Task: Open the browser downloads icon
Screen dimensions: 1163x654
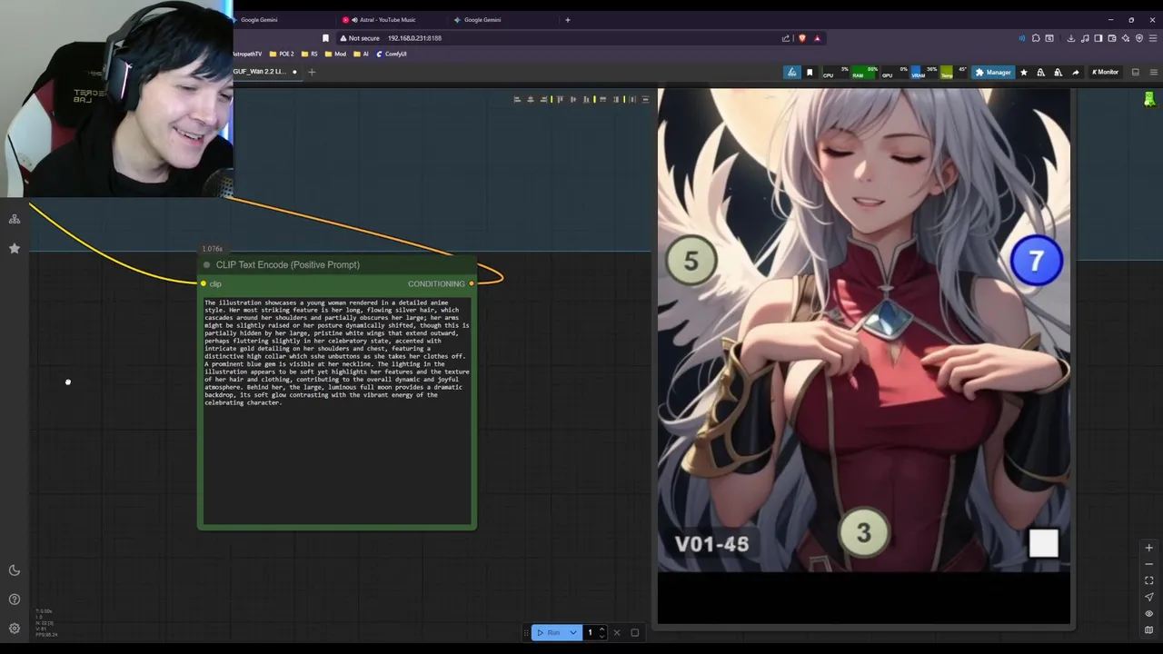Action: click(x=1071, y=38)
